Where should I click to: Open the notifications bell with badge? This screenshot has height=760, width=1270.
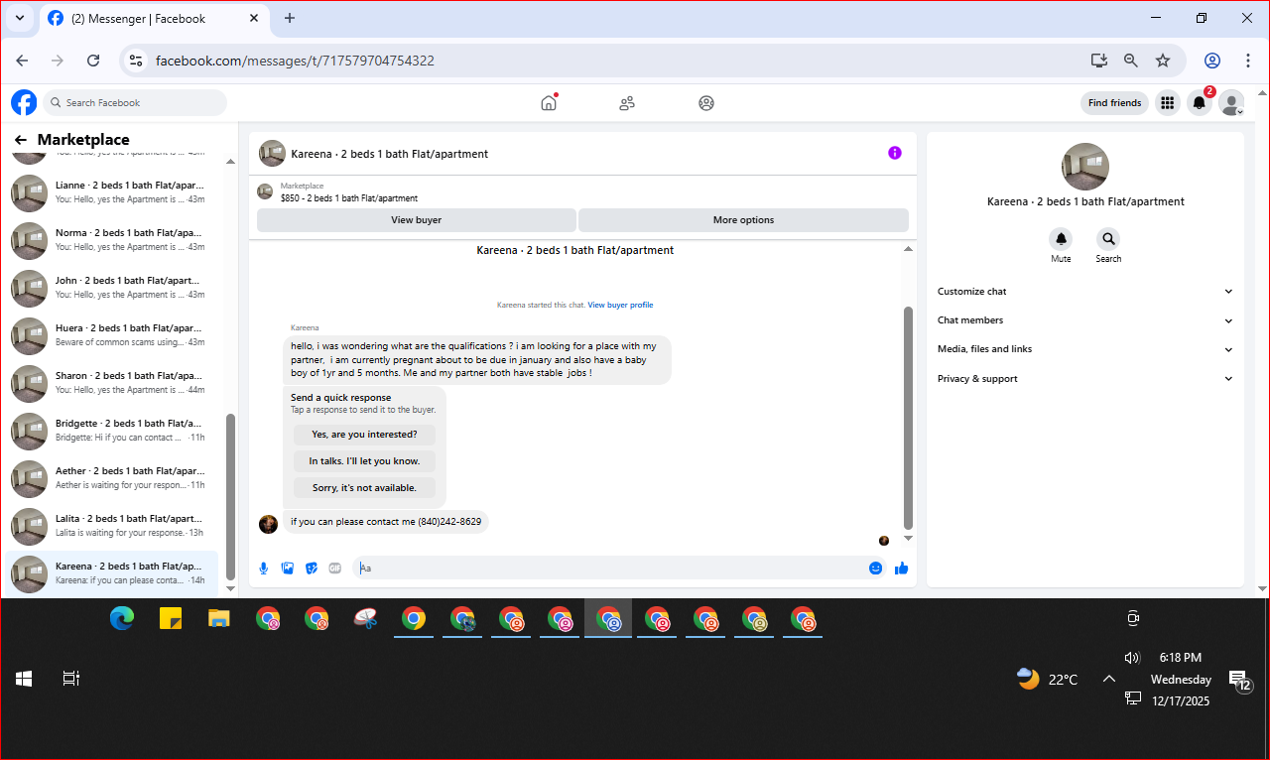tap(1201, 102)
